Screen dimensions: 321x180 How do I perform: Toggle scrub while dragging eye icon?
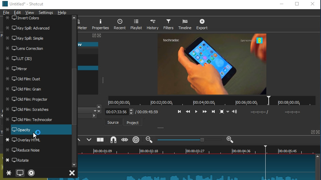125,140
